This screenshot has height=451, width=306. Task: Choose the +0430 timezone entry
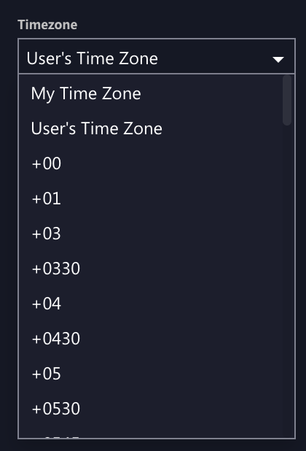[x=150, y=339]
